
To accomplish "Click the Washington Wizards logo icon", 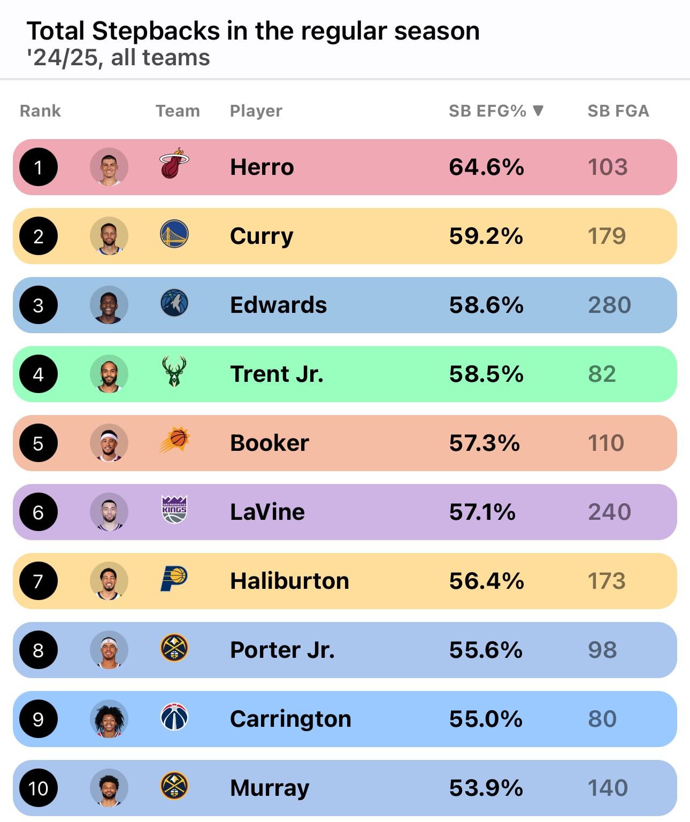I will click(174, 717).
